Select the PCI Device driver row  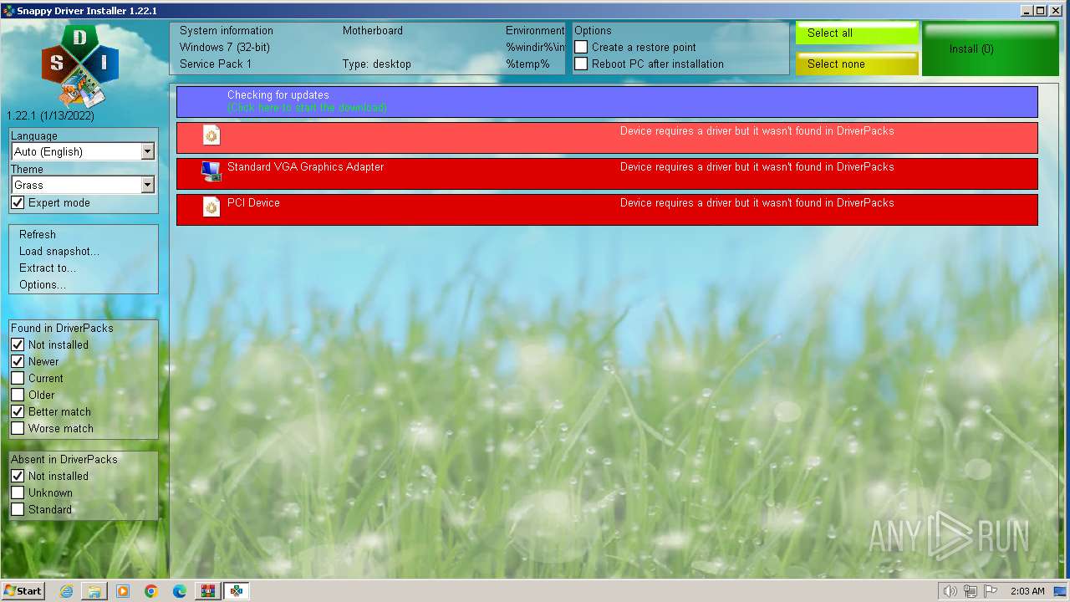pyautogui.click(x=607, y=210)
